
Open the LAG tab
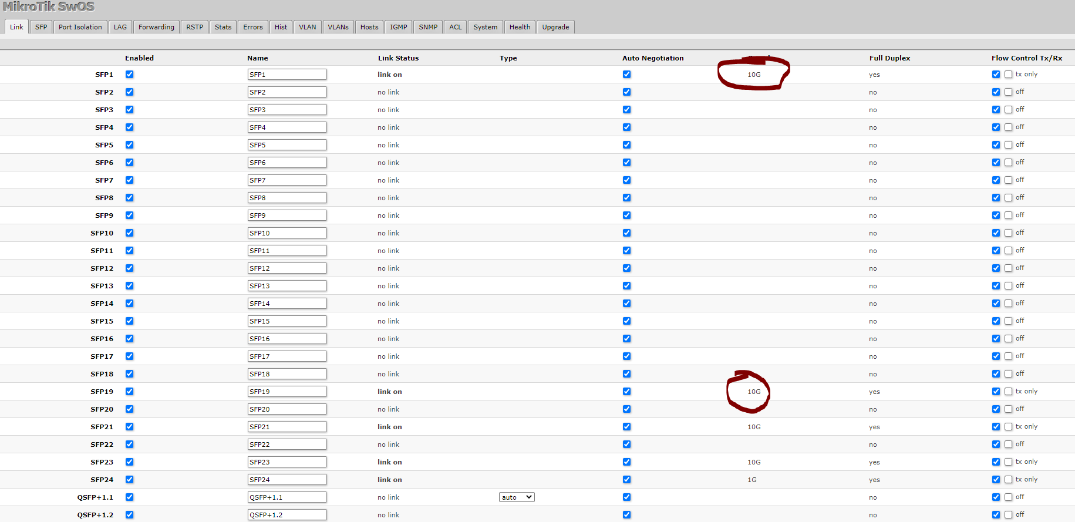[x=120, y=27]
